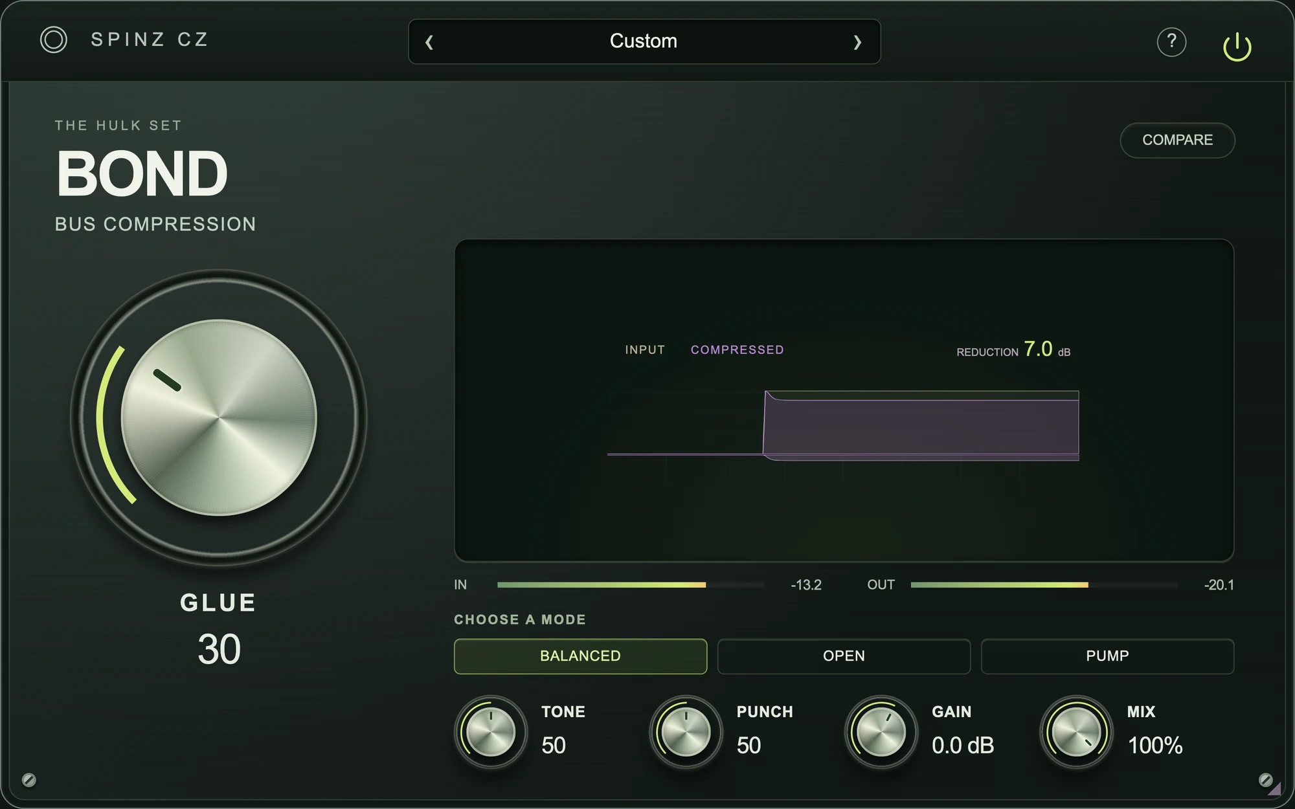This screenshot has width=1295, height=809.
Task: Click the PUNCH value 50
Action: coord(749,746)
